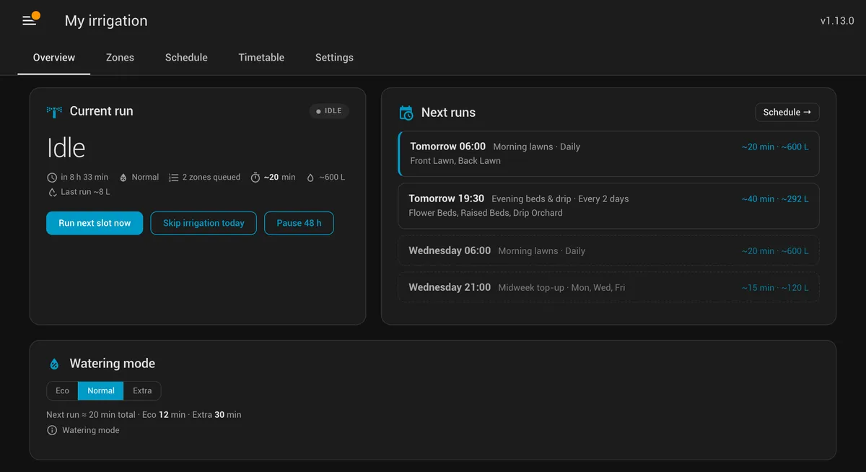Click Skip irrigation today button
Screen dimensions: 866x472
pyautogui.click(x=204, y=223)
